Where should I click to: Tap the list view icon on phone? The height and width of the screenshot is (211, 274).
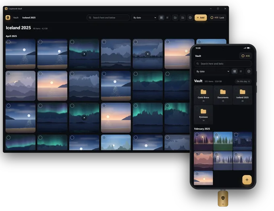pyautogui.click(x=241, y=71)
